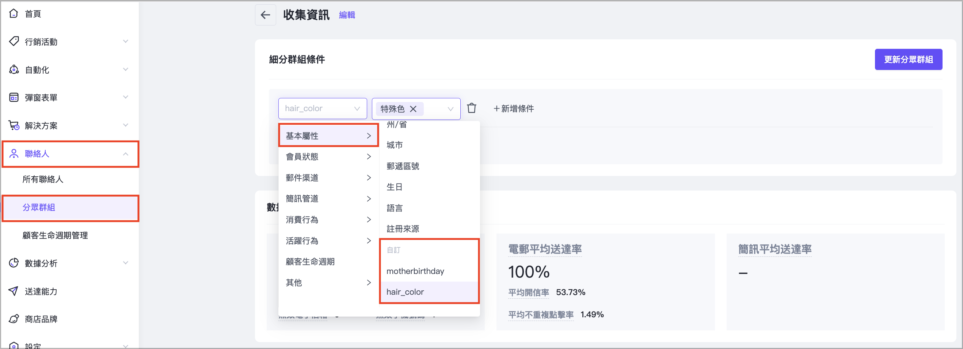Image resolution: width=963 pixels, height=349 pixels.
Task: Choose motherbirthday from the custom attributes
Action: [415, 271]
